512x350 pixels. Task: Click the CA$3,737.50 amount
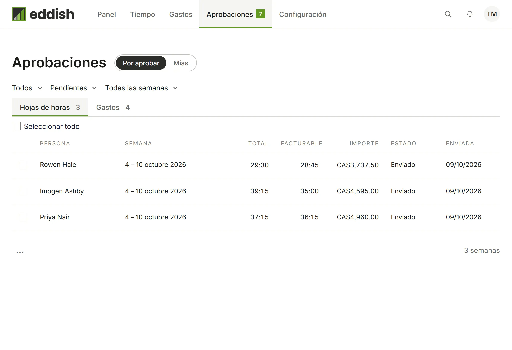[x=358, y=165]
